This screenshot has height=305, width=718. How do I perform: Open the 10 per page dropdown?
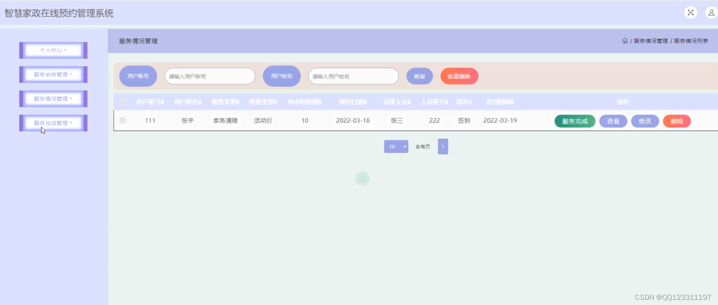click(396, 147)
